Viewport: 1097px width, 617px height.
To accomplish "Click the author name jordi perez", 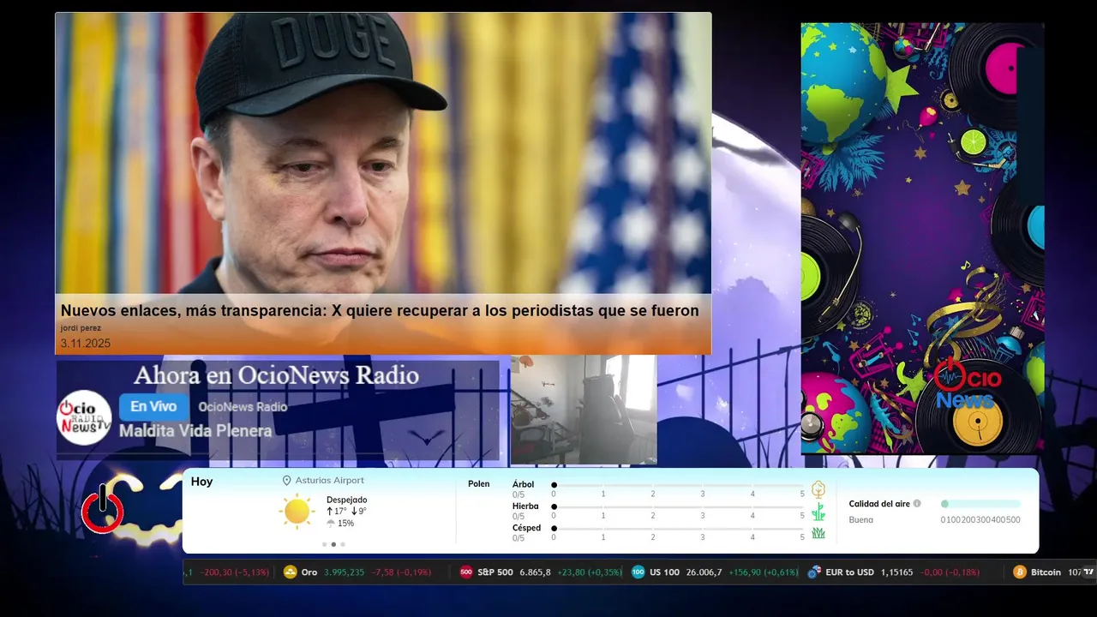I will [x=81, y=328].
